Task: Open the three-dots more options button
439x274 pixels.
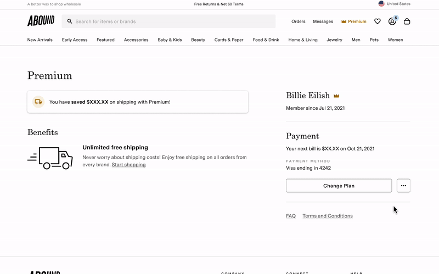Action: tap(403, 186)
